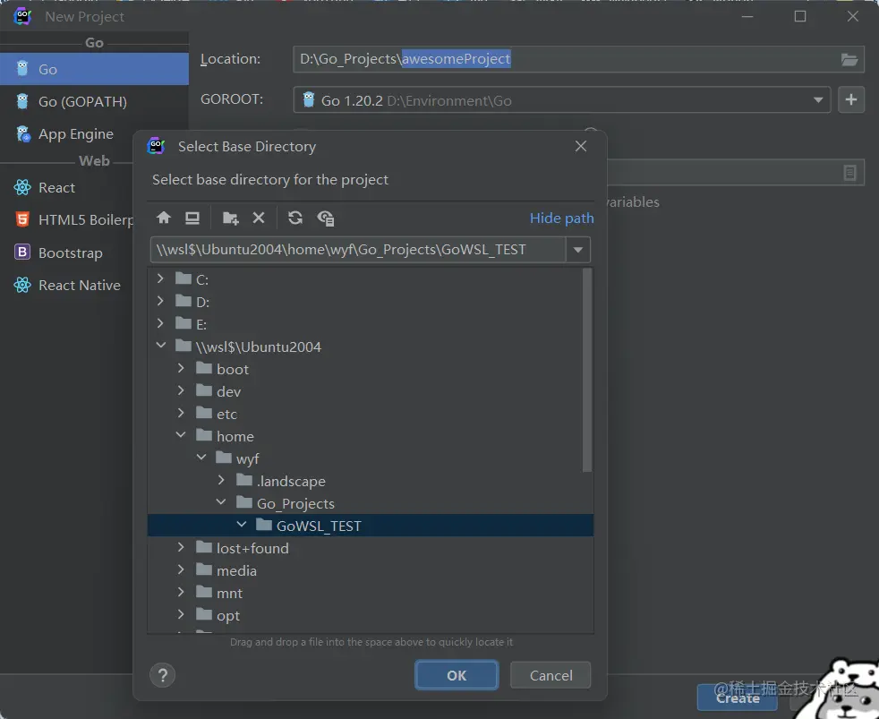Open help with question mark button
This screenshot has height=719, width=879.
pos(163,675)
